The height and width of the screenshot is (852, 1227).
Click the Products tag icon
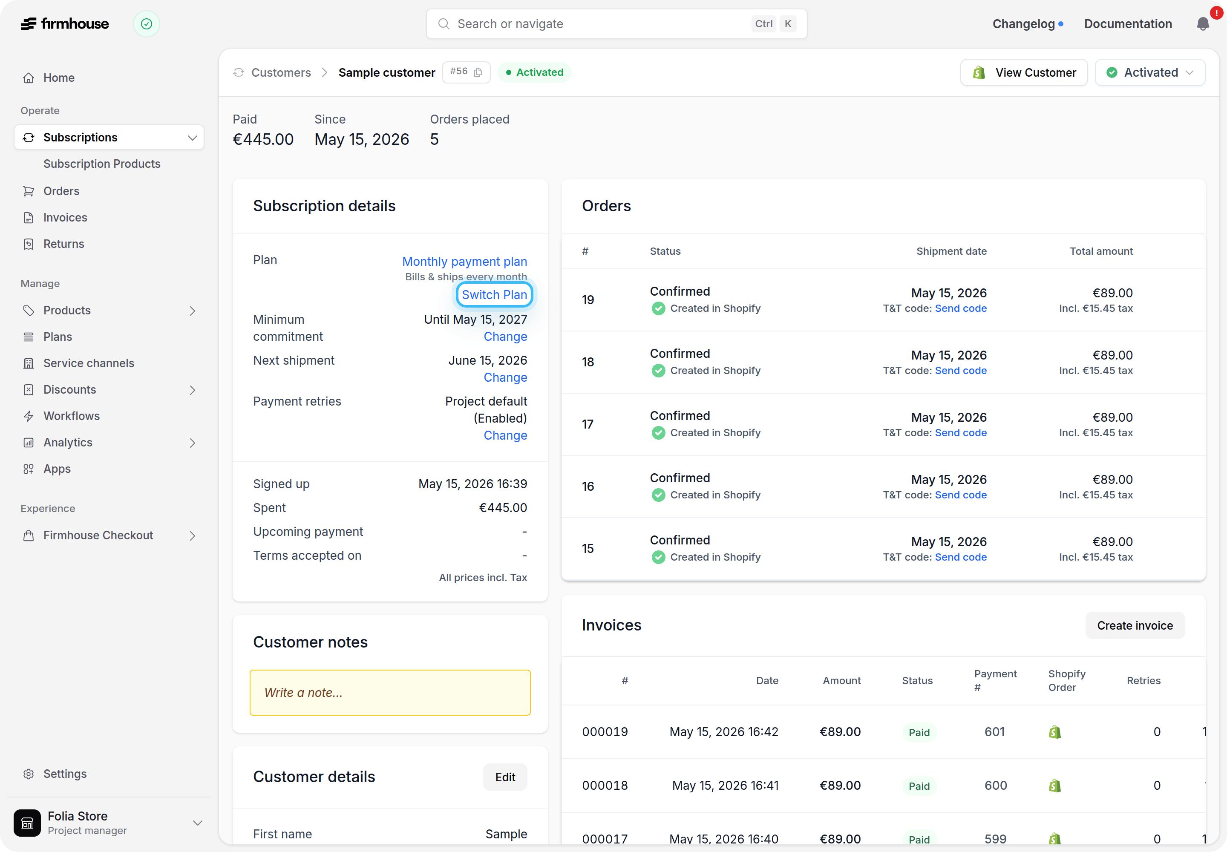(29, 311)
